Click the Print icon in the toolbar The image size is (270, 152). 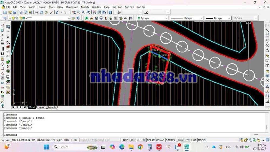(x=21, y=12)
